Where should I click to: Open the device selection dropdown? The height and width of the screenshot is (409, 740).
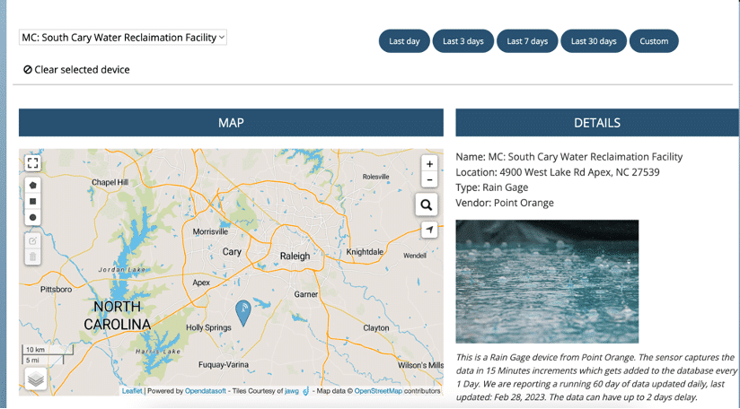coord(123,38)
